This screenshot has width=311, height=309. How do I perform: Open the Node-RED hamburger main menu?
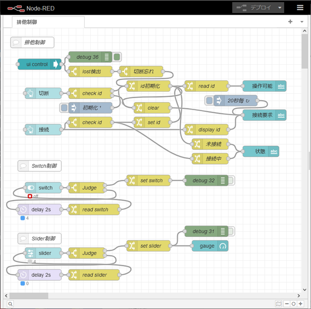coord(300,8)
